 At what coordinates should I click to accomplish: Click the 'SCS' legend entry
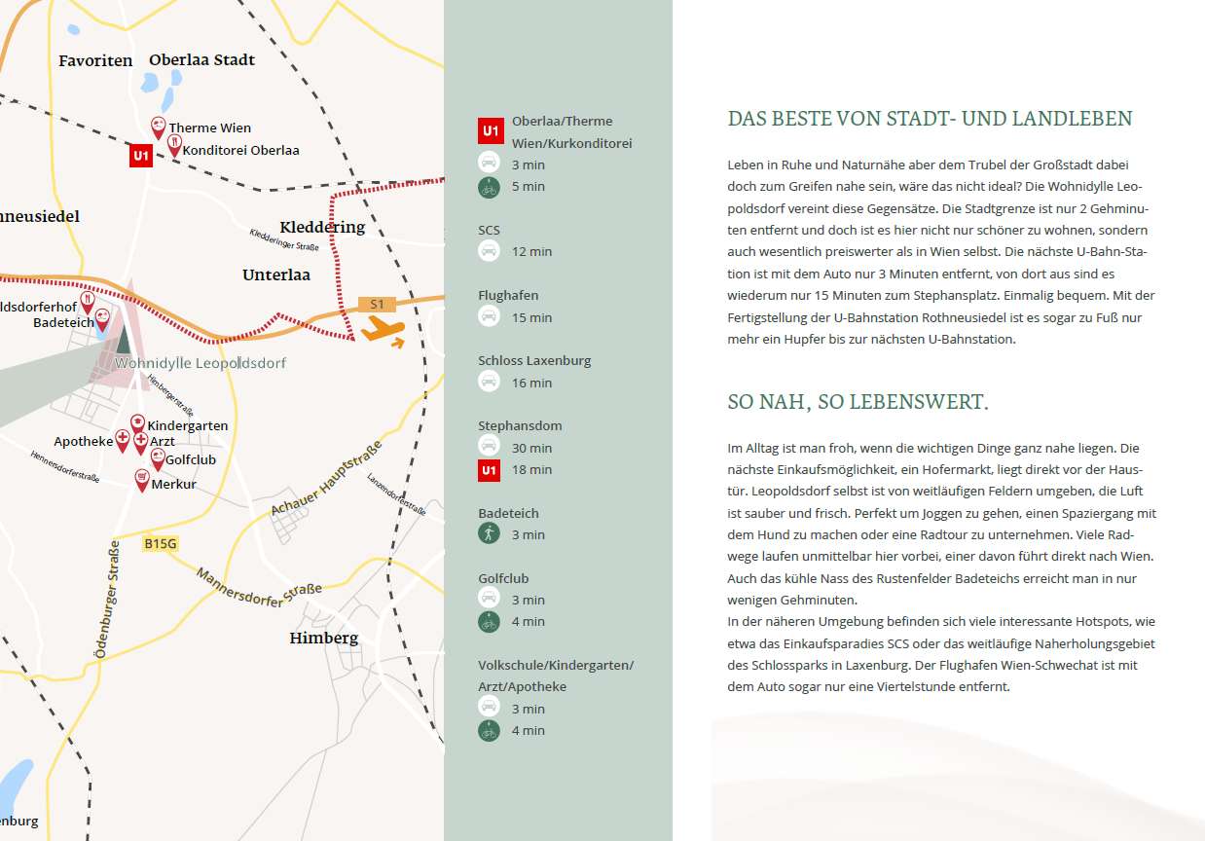[x=489, y=230]
